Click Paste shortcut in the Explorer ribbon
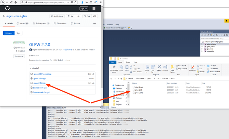Viewport: 229px width, 139px height. (x=136, y=72)
